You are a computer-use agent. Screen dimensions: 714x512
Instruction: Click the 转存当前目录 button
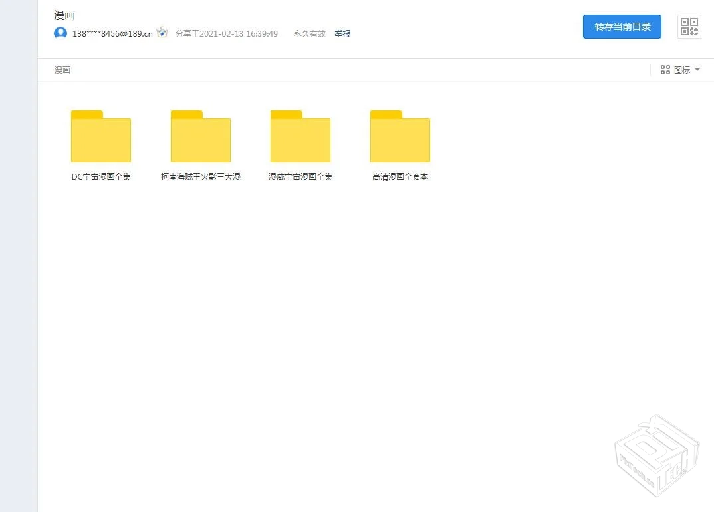[x=622, y=27]
